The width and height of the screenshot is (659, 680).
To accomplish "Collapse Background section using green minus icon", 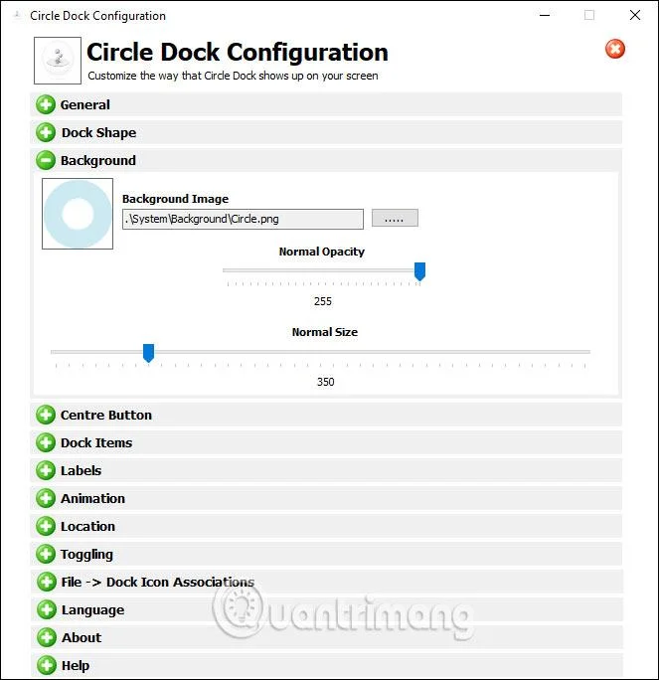I will point(46,160).
